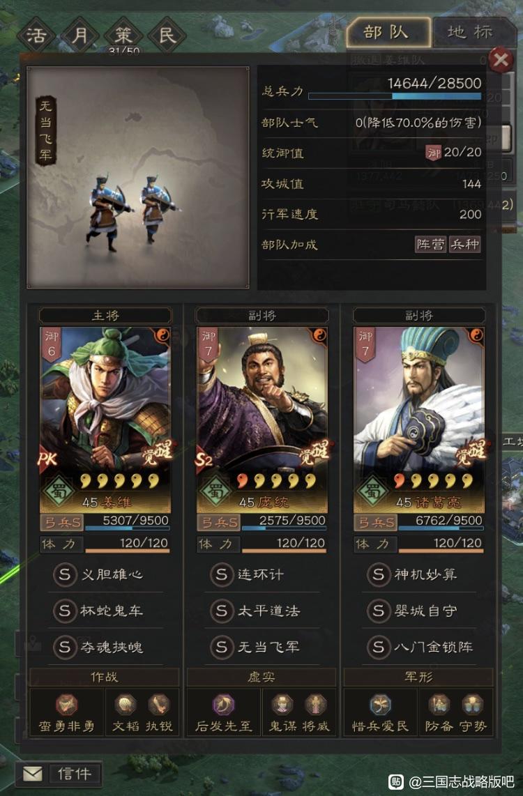Select the 后发先至 trait icon
This screenshot has height=796, width=523.
coord(223,705)
